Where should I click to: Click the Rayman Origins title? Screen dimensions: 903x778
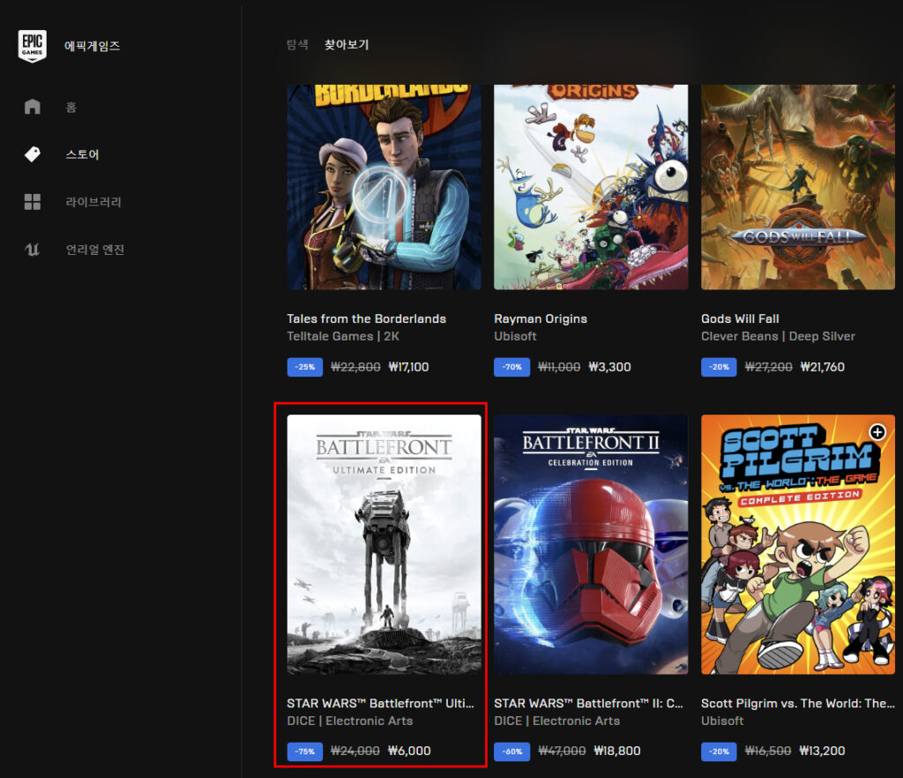(x=541, y=318)
